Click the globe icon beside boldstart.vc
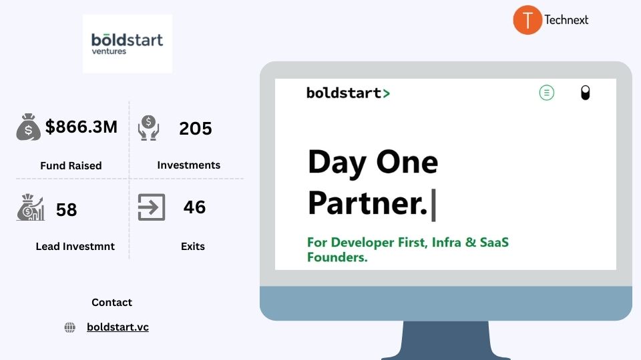The image size is (641, 360). (70, 327)
